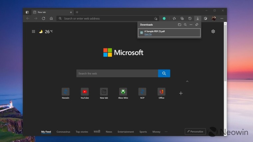Image resolution: width=253 pixels, height=142 pixels.
Task: Go back with the back arrow
Action: [28, 19]
